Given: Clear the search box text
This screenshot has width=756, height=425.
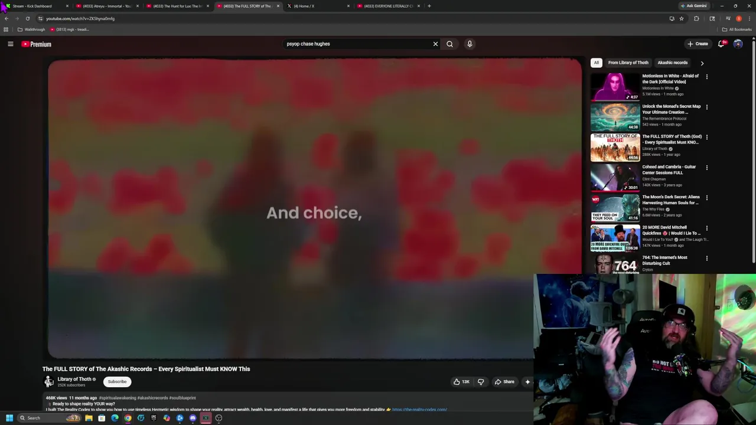Looking at the screenshot, I should [x=435, y=44].
